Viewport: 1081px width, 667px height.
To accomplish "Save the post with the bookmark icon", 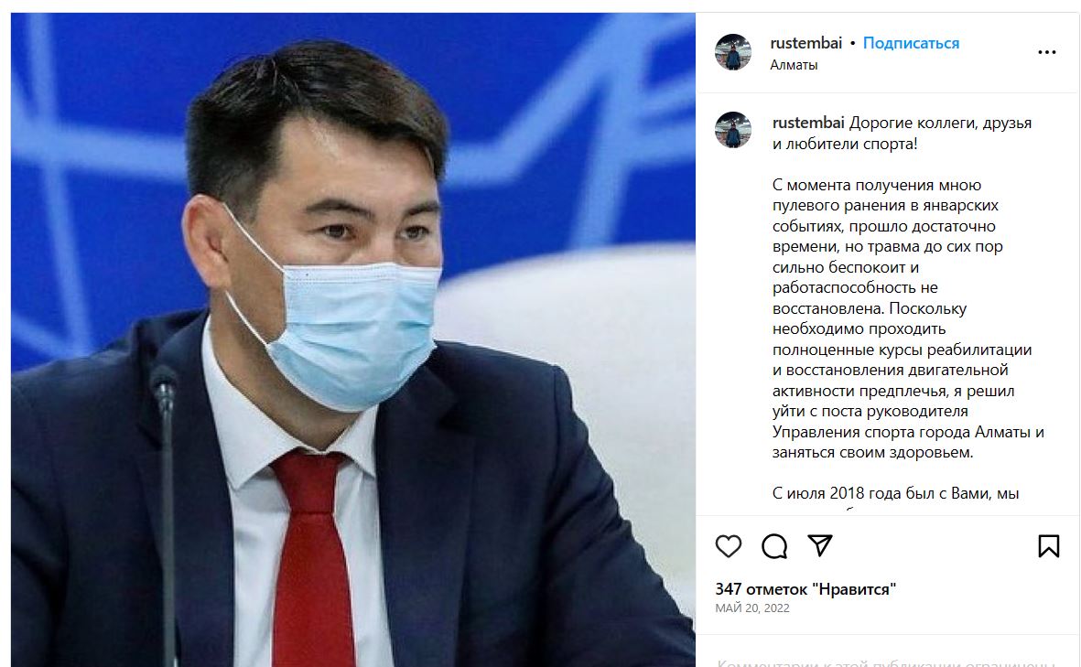I will [x=1049, y=546].
